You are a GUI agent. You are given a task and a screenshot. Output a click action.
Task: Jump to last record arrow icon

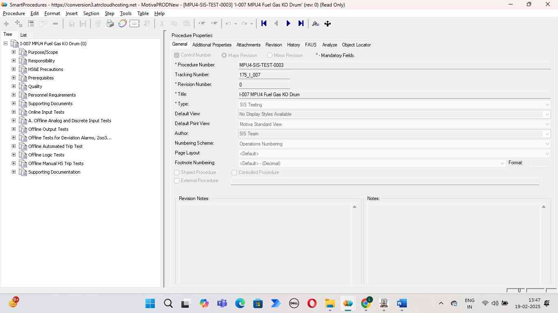pos(301,24)
